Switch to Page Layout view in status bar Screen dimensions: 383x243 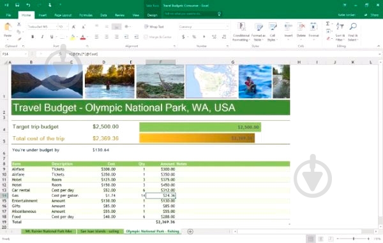point(320,239)
